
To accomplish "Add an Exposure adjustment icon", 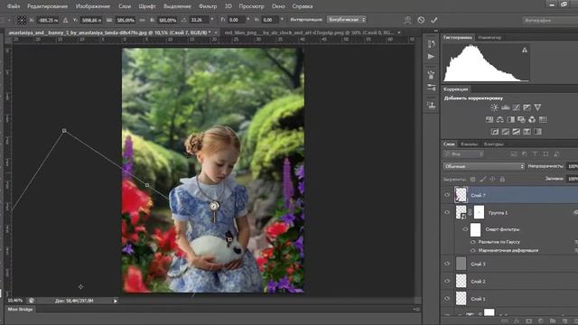I will coord(527,107).
